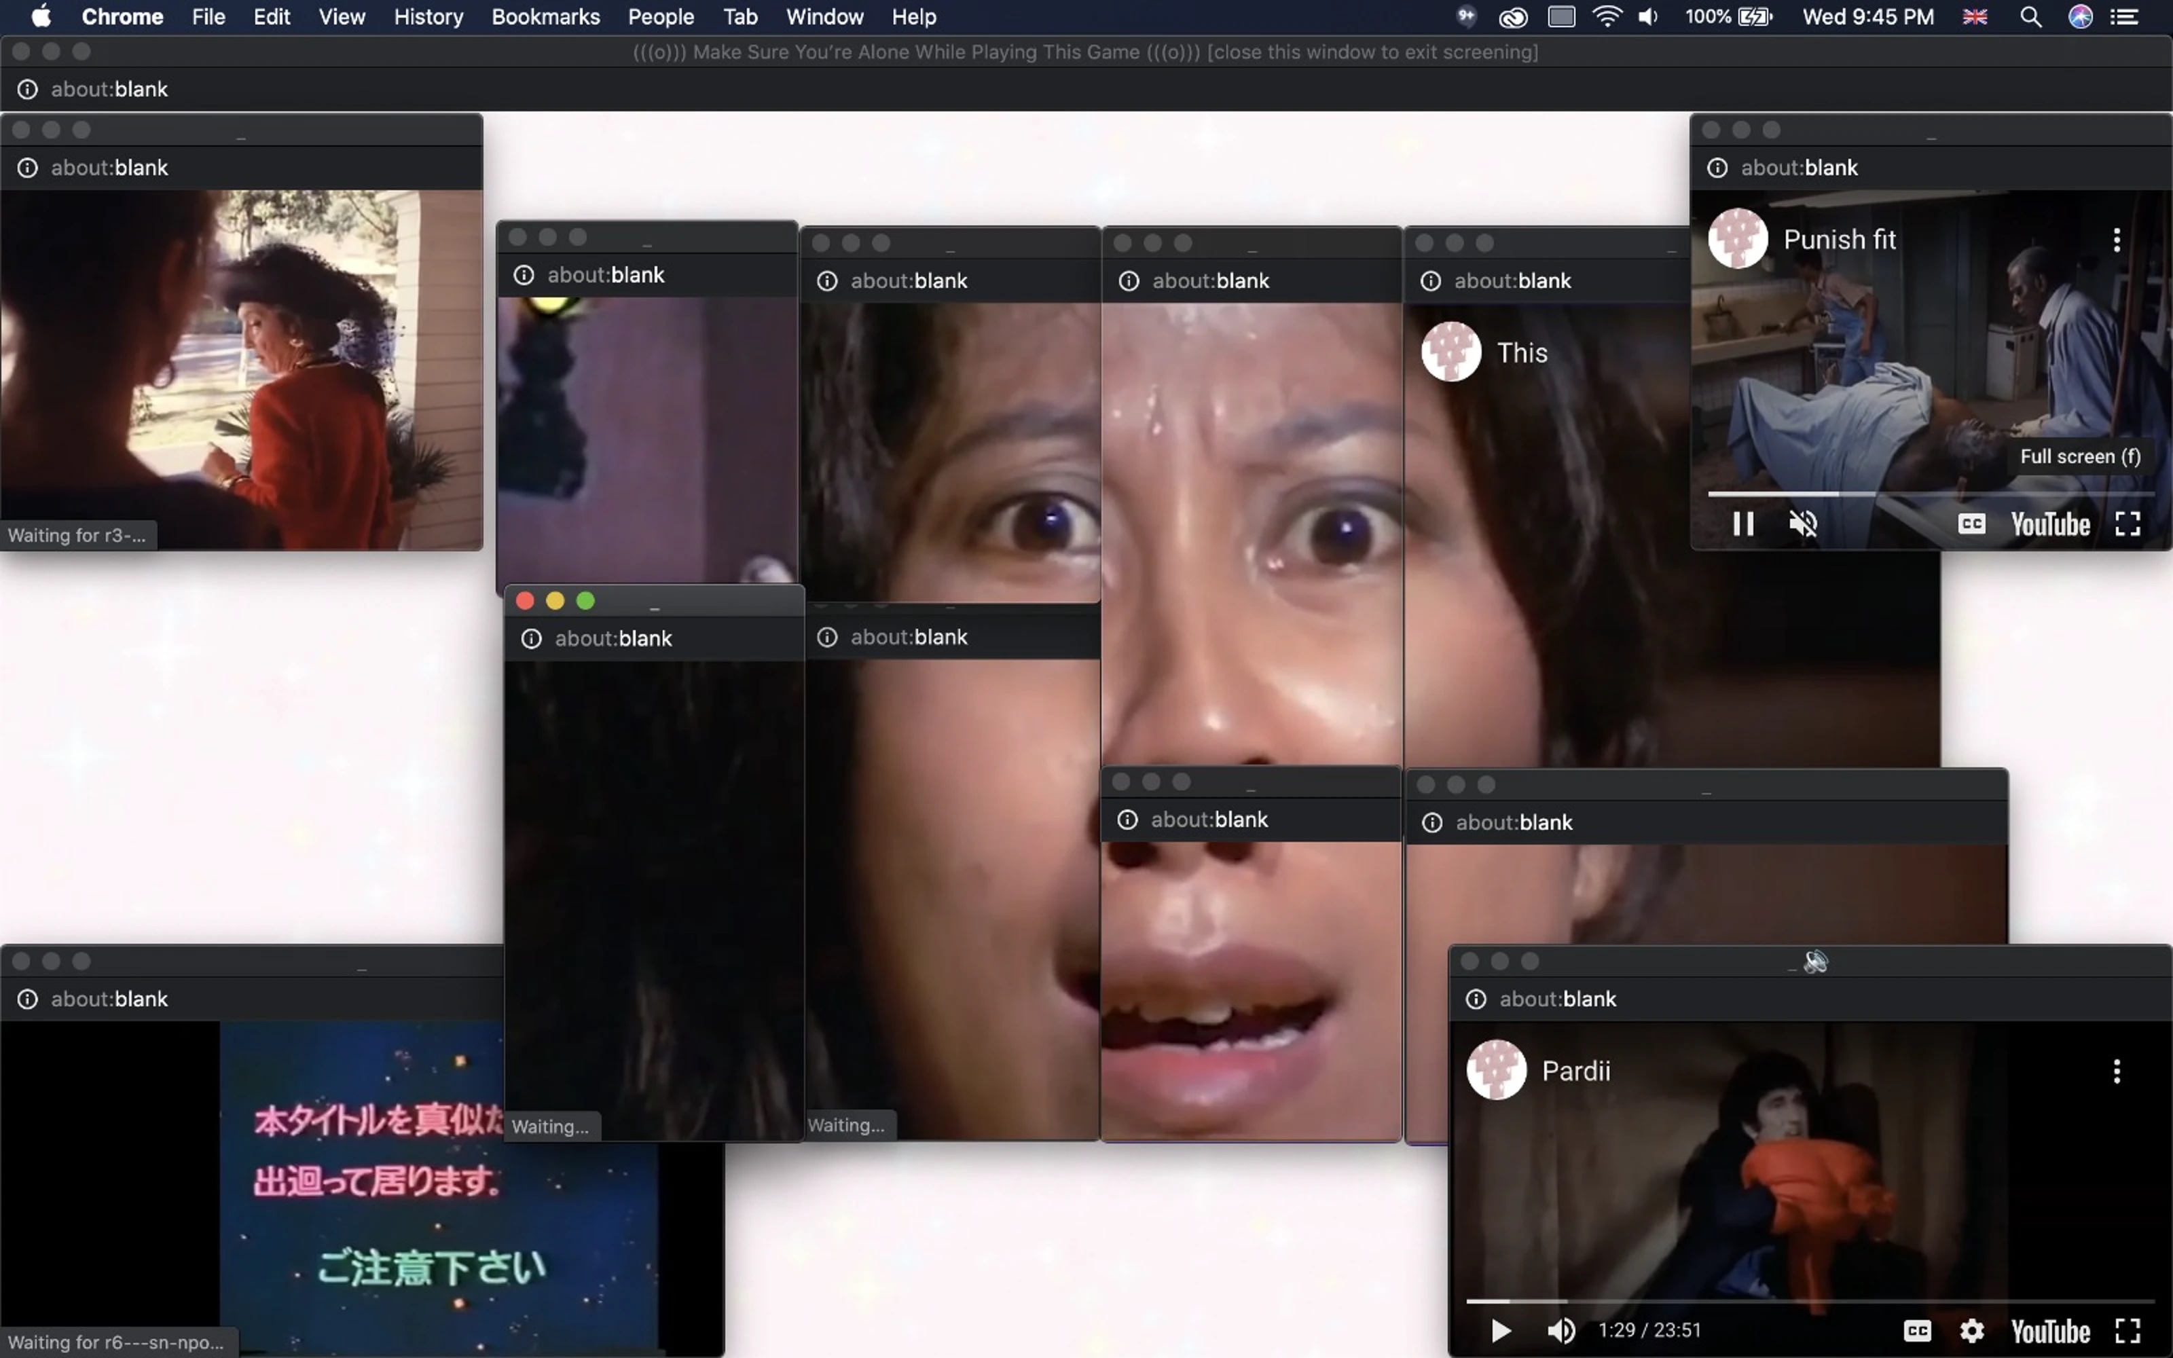The height and width of the screenshot is (1358, 2173).
Task: Play the Pardii video
Action: [x=1501, y=1330]
